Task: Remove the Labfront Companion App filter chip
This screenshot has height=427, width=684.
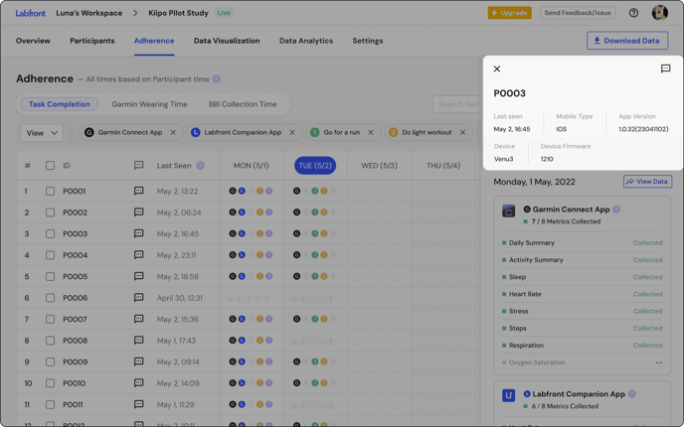Action: 292,132
